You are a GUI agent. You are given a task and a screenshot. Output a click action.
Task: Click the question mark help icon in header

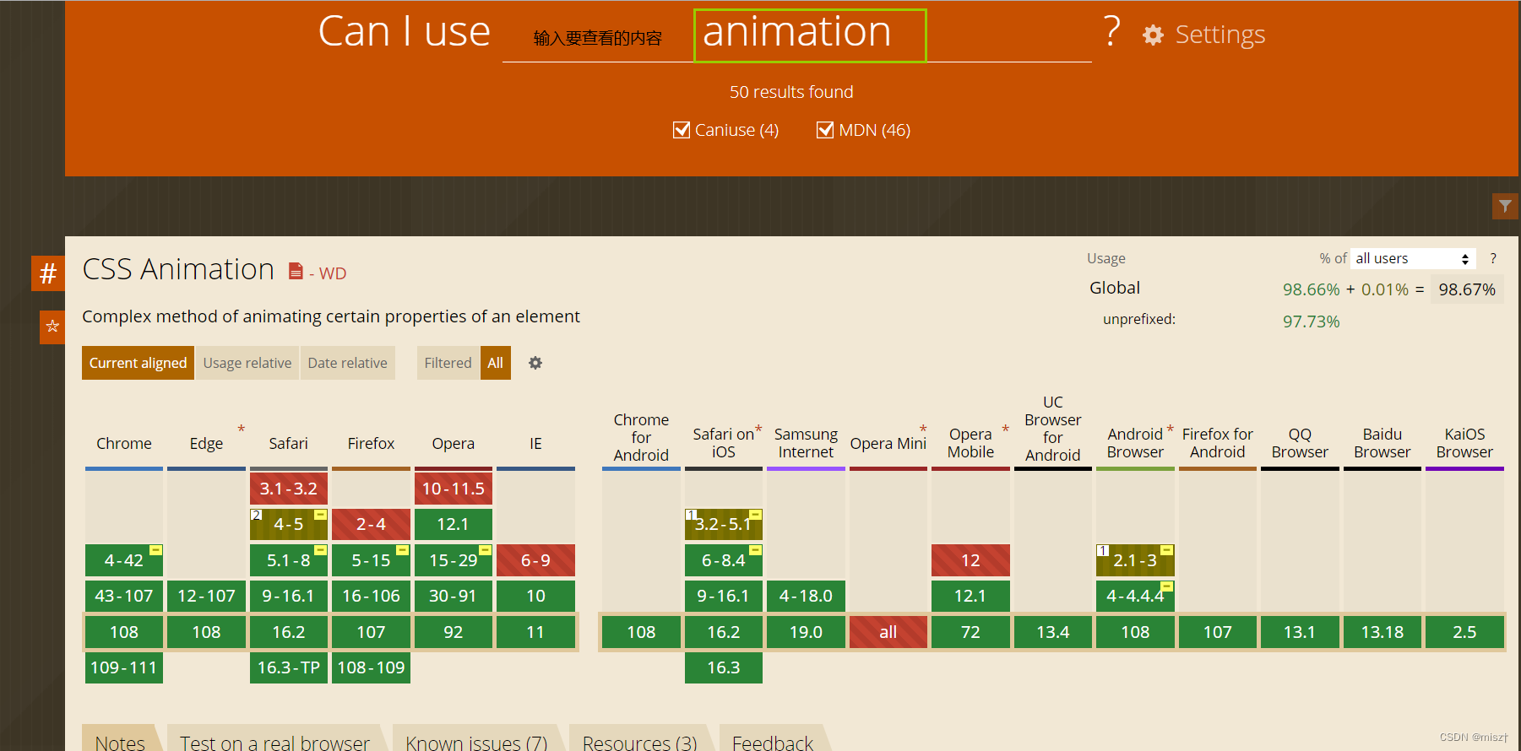point(1112,32)
